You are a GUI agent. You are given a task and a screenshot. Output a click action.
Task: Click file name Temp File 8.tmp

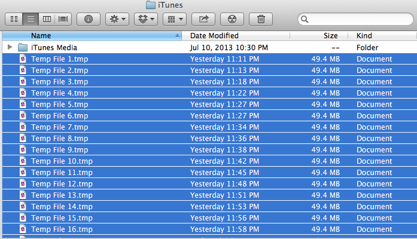[60, 139]
